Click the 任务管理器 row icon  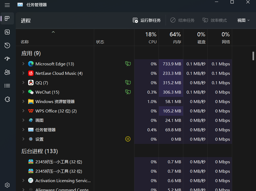pyautogui.click(x=31, y=130)
